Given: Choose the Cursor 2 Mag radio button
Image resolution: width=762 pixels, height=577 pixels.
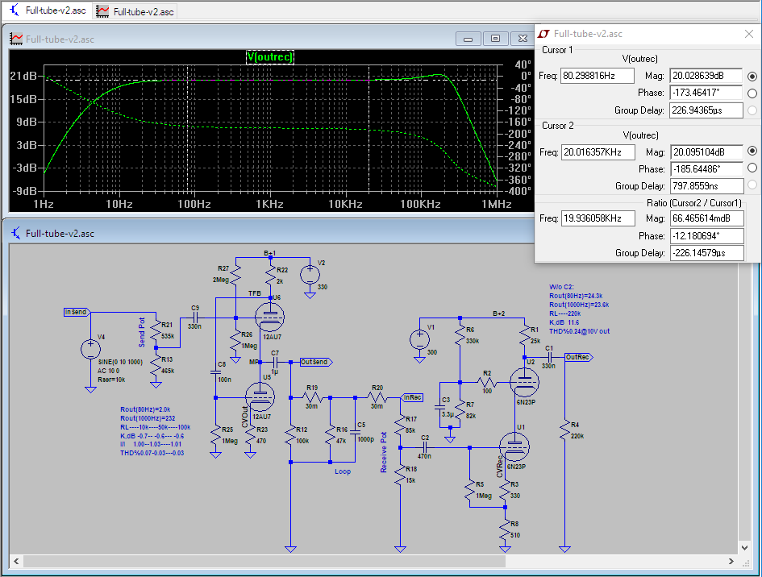Looking at the screenshot, I should click(752, 151).
